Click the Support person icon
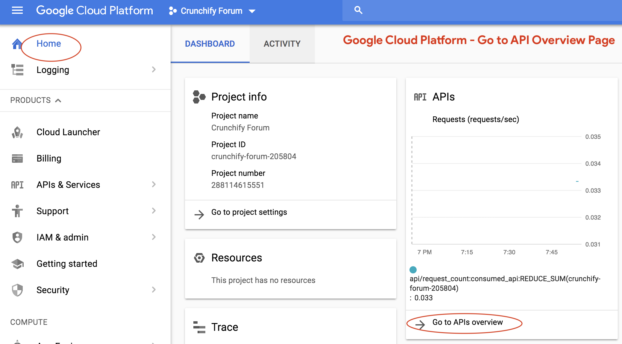 coord(17,211)
